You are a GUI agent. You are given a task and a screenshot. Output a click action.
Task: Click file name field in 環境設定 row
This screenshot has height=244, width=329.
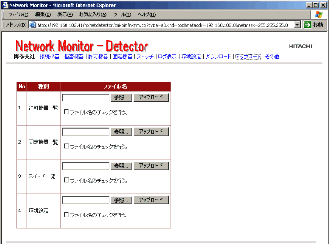pos(86,200)
